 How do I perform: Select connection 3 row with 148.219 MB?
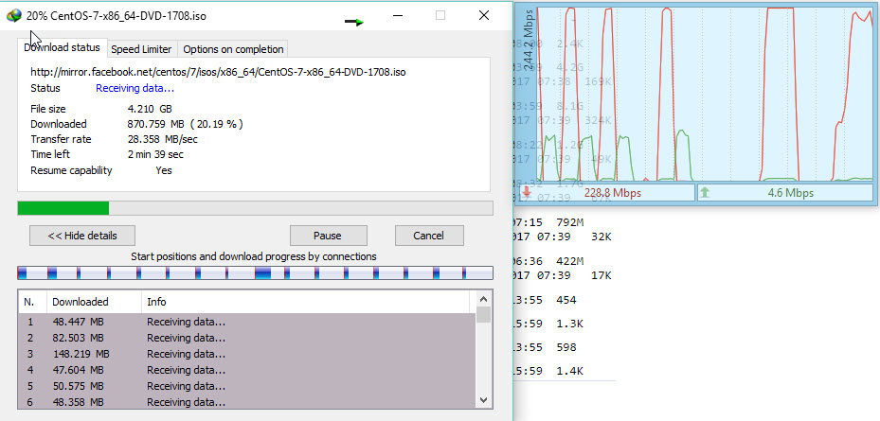point(246,354)
